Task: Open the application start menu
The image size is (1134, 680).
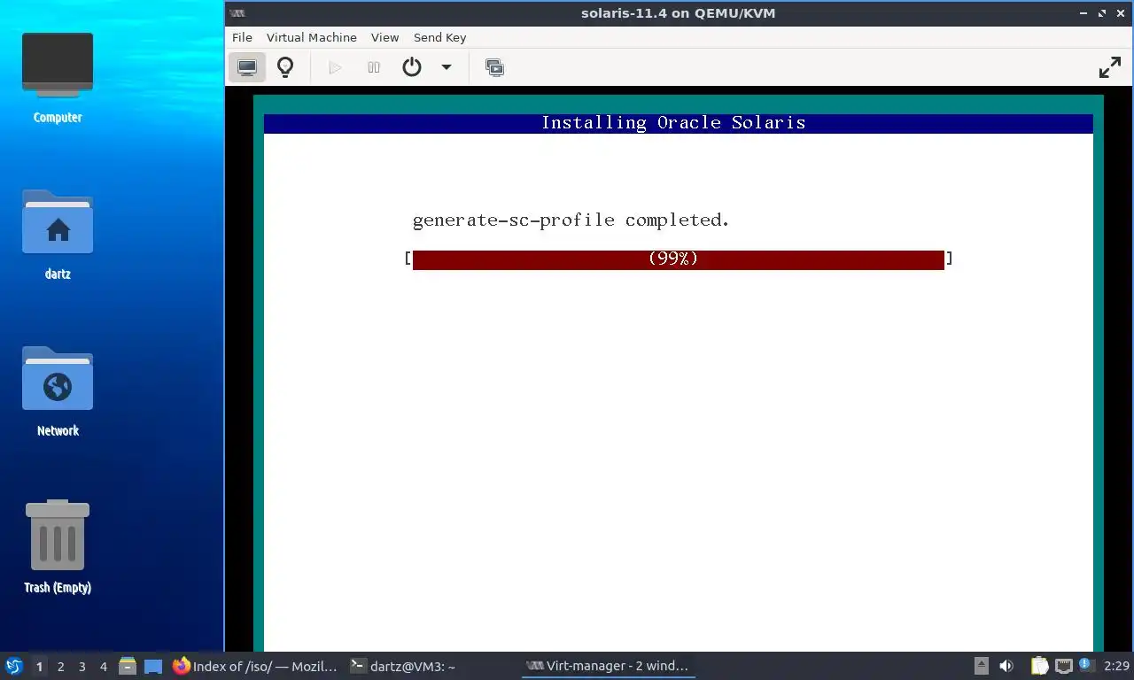Action: tap(13, 666)
